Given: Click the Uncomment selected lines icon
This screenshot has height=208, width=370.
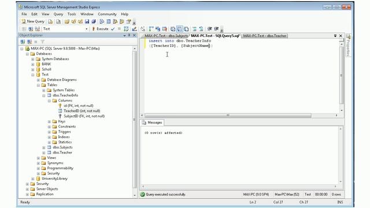Looking at the screenshot, I should 201,29.
